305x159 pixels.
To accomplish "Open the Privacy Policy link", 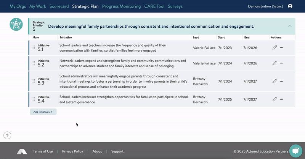I will [72, 151].
